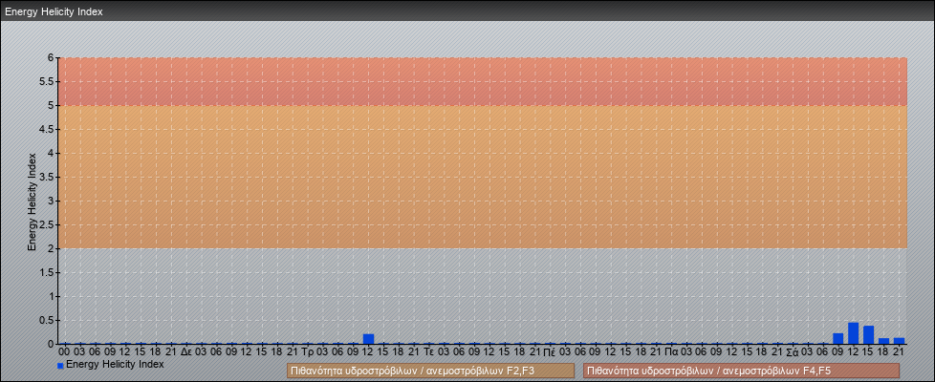935x382 pixels.
Task: Click the Πα day label on x-axis
Action: (671, 351)
